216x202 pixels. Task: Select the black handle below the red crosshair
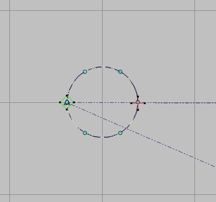(138, 110)
